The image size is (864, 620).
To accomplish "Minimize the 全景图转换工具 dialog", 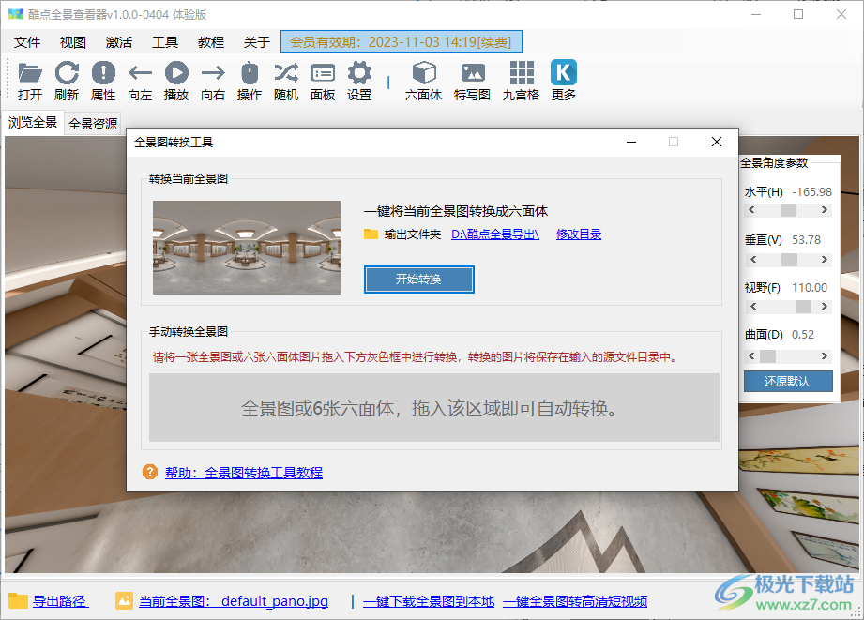I will click(631, 143).
